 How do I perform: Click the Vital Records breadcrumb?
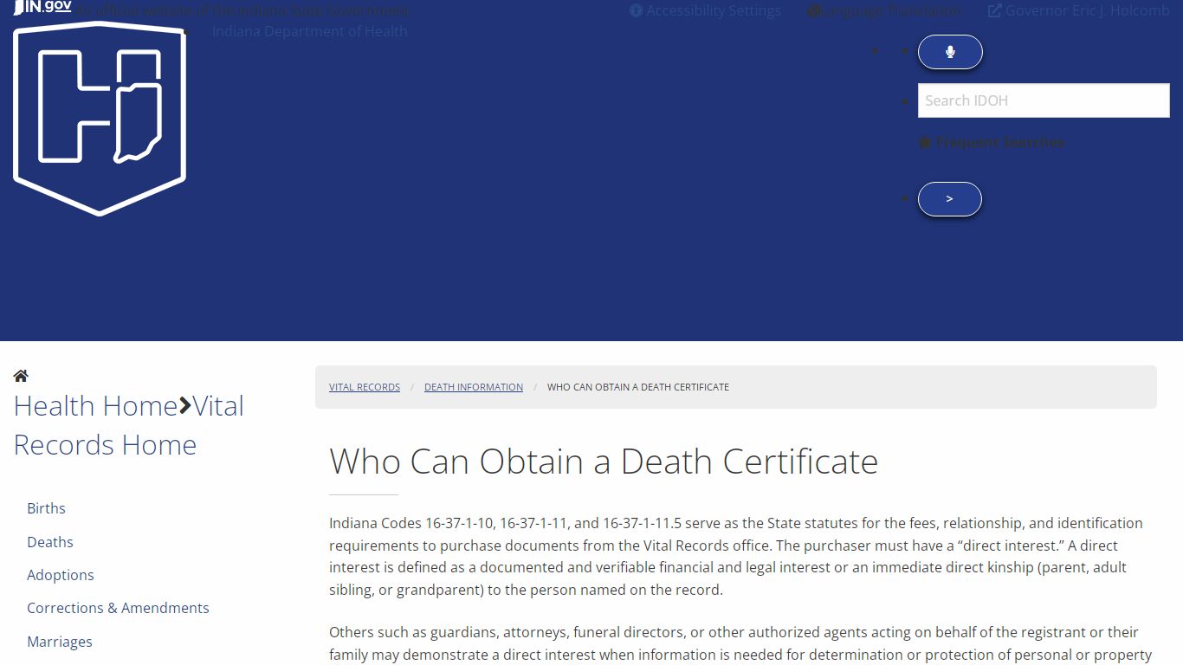tap(365, 387)
